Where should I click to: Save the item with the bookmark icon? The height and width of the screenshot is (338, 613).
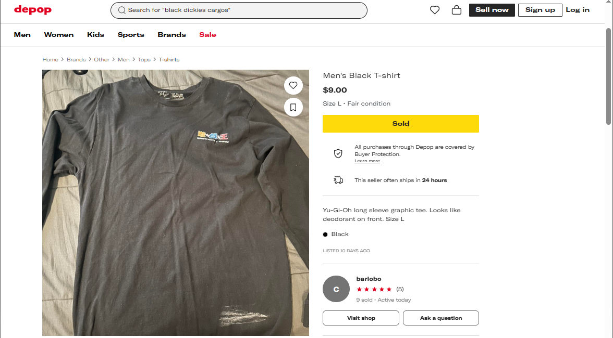click(293, 107)
